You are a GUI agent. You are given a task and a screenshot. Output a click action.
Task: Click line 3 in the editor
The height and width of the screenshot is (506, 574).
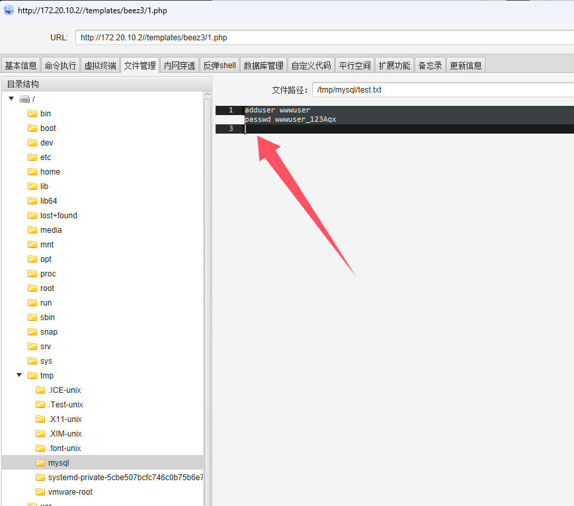pyautogui.click(x=397, y=129)
